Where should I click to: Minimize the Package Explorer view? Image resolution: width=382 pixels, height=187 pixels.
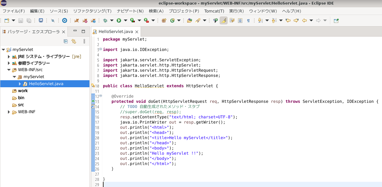pos(75,31)
